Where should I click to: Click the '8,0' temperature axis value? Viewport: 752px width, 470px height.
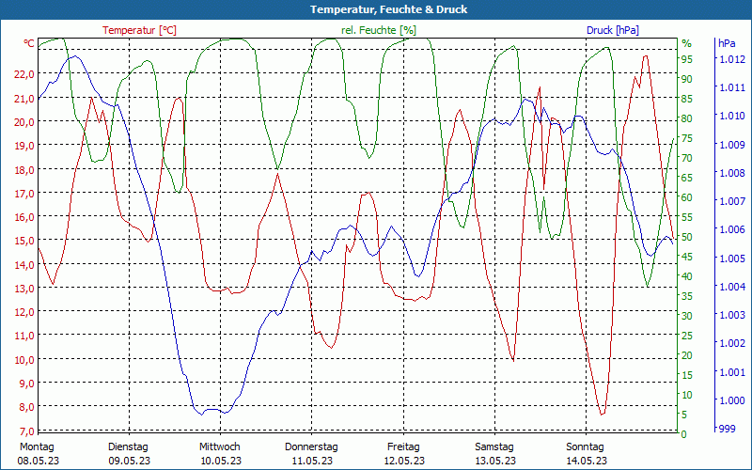pyautogui.click(x=26, y=407)
